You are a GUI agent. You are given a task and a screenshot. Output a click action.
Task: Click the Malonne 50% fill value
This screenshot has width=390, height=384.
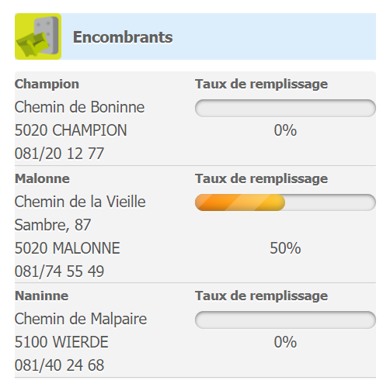coord(285,248)
